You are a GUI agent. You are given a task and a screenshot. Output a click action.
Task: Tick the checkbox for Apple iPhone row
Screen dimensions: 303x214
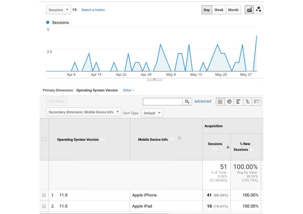tap(44, 195)
